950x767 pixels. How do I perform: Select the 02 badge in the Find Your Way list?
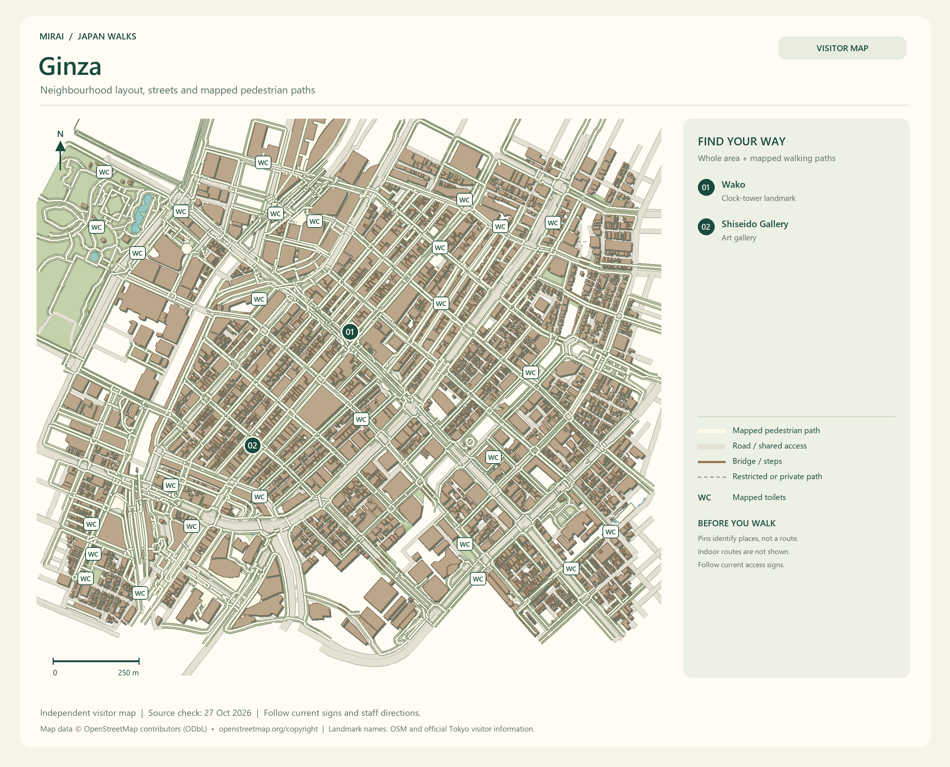(706, 227)
